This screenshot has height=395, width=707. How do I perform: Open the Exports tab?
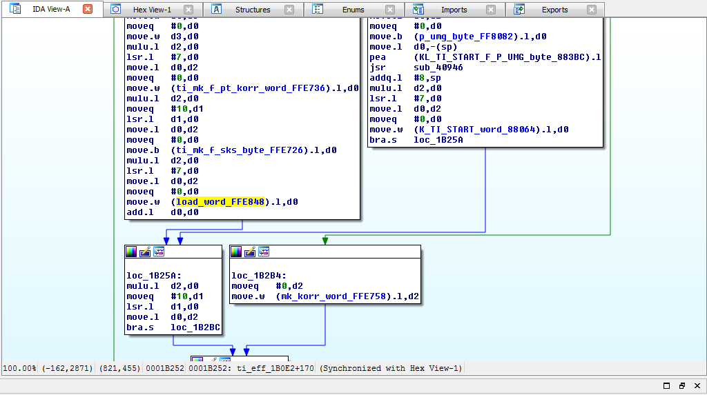click(x=554, y=10)
